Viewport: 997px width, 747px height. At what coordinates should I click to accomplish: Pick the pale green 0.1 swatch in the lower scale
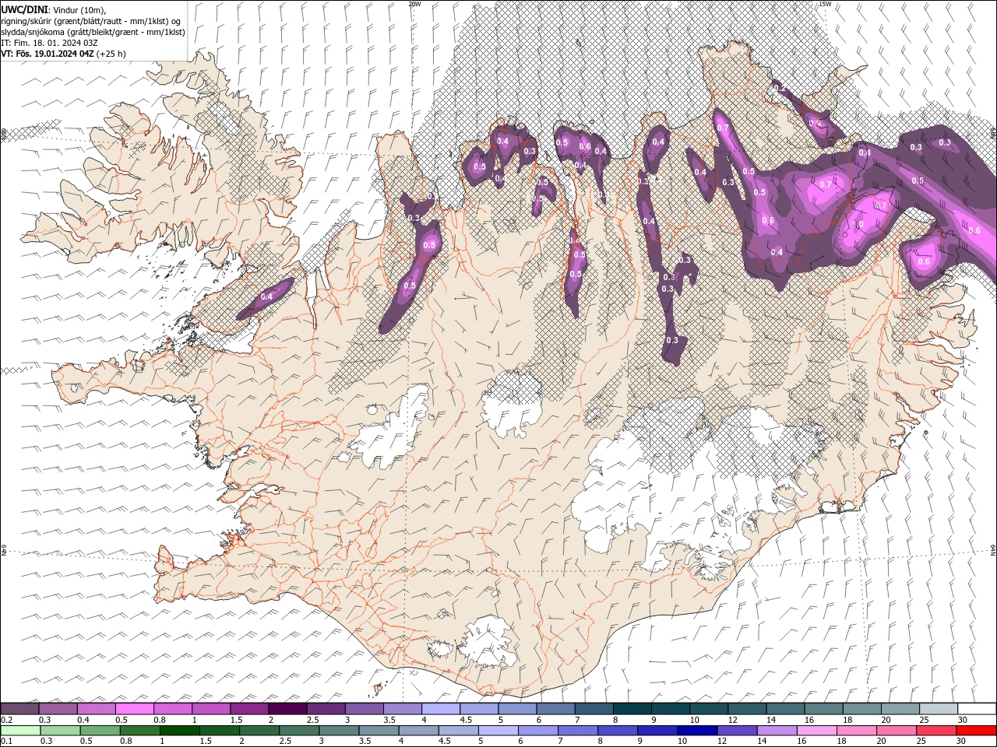(x=19, y=731)
